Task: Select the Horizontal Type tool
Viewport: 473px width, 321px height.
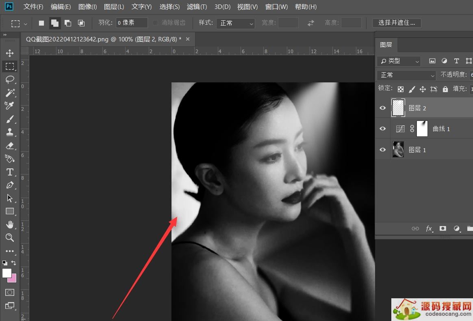Action: coord(10,172)
